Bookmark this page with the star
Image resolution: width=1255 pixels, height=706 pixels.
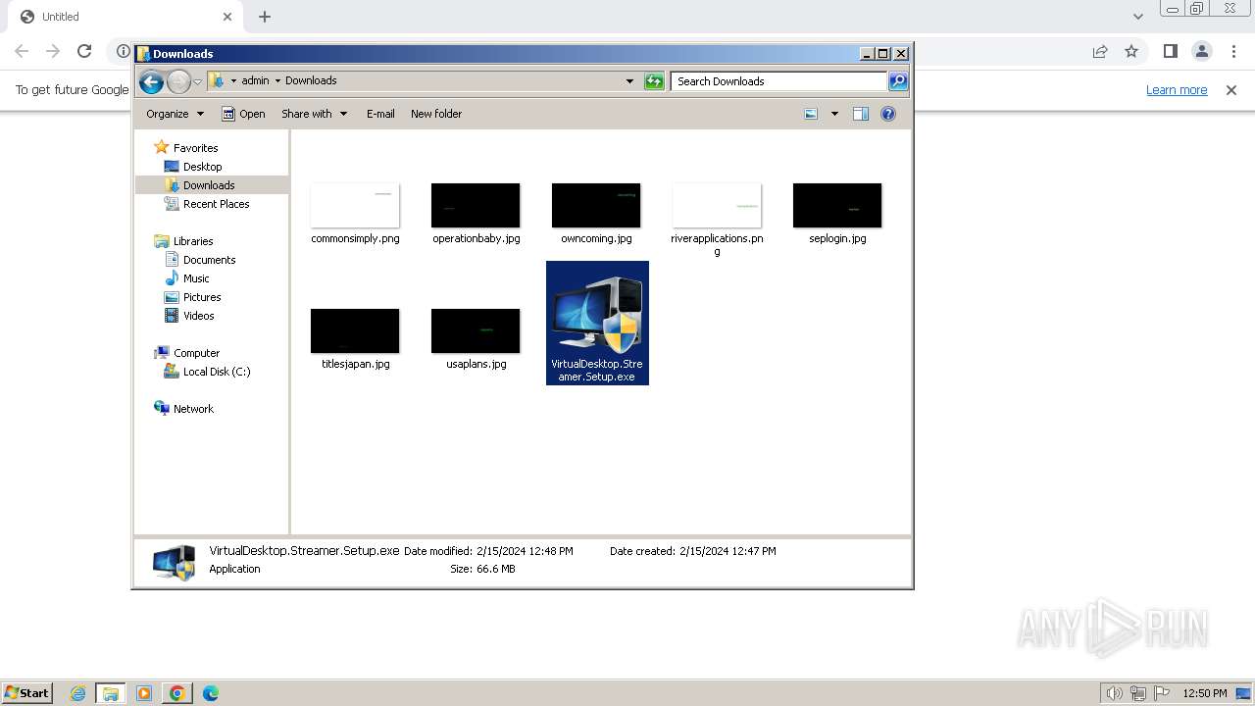(1131, 51)
